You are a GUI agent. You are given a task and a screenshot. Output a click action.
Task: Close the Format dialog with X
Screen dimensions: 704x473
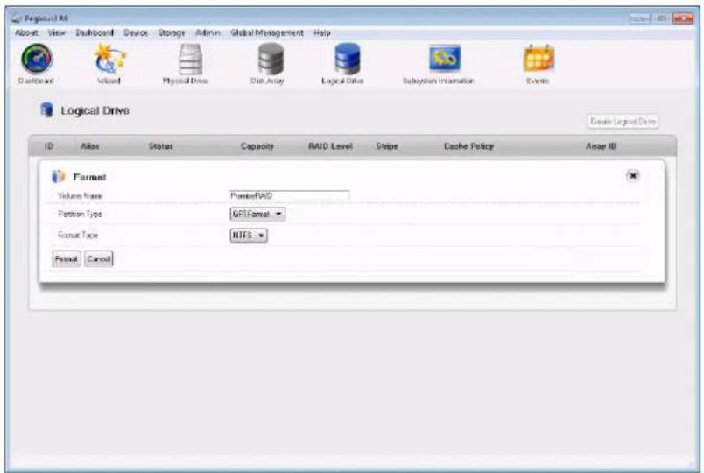click(632, 176)
